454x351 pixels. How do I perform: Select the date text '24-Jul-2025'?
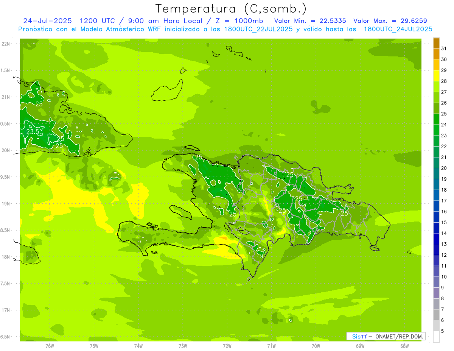(x=47, y=21)
